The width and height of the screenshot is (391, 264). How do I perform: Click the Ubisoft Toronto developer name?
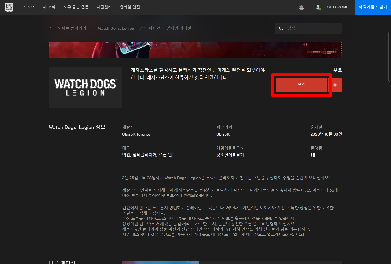coord(136,134)
